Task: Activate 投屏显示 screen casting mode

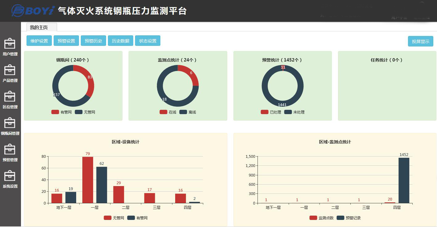Action: click(420, 40)
